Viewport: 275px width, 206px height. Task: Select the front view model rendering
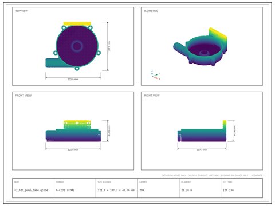73,131
